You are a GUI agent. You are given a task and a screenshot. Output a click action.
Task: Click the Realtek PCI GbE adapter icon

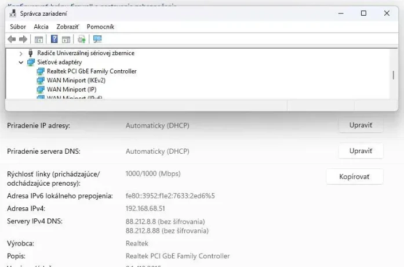41,71
